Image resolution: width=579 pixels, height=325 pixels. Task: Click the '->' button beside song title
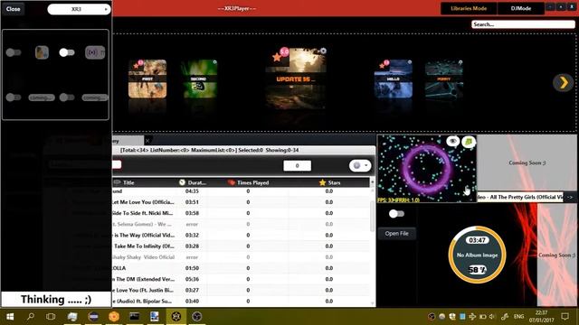570,197
